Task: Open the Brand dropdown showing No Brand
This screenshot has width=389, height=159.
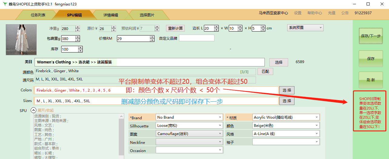Action: click(x=189, y=117)
